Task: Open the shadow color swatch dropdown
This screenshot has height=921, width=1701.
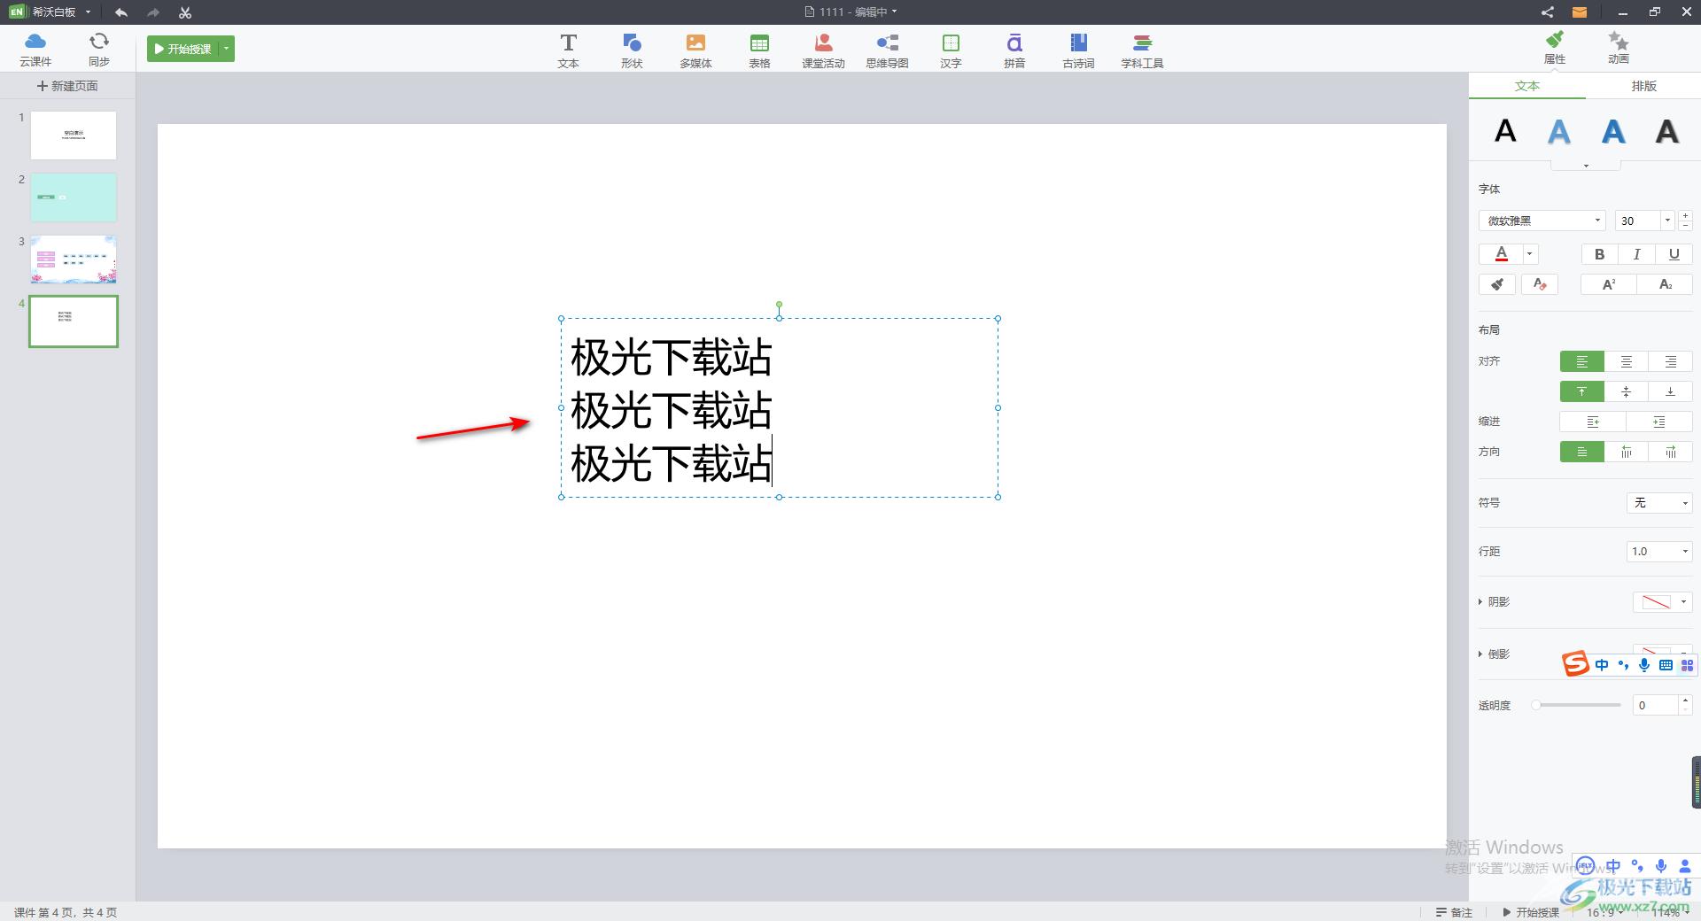Action: pyautogui.click(x=1663, y=602)
